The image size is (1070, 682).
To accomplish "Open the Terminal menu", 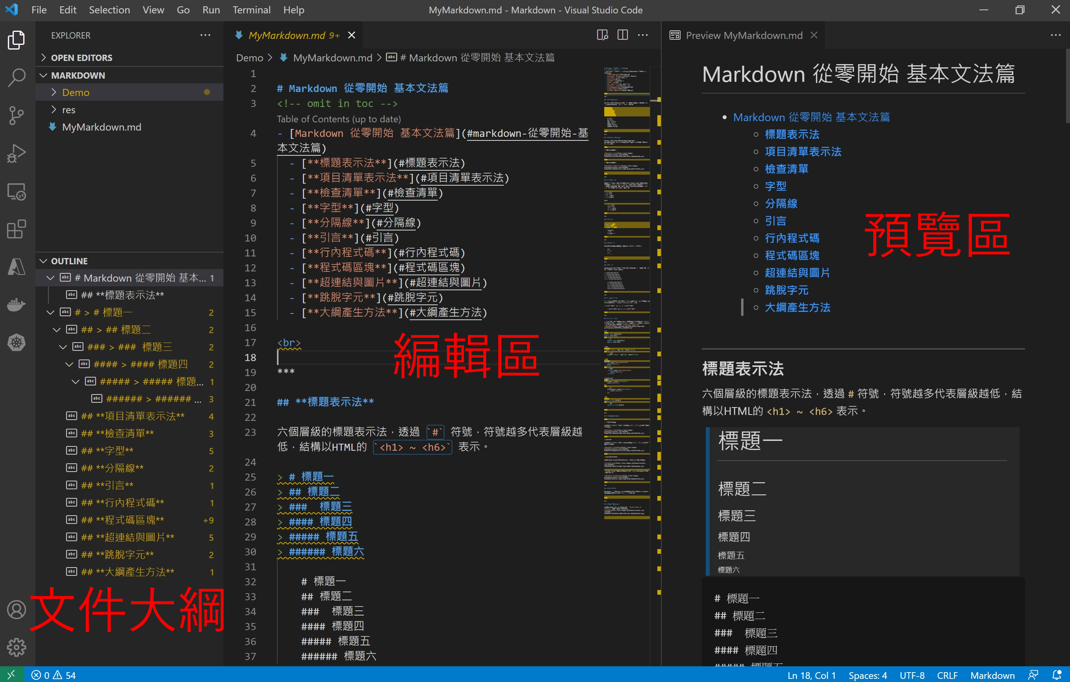I will click(x=251, y=10).
